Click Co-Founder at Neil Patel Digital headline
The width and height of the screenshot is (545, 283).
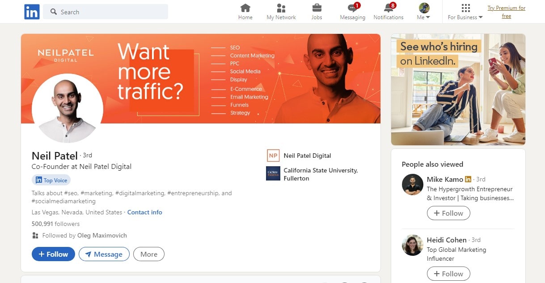(81, 167)
